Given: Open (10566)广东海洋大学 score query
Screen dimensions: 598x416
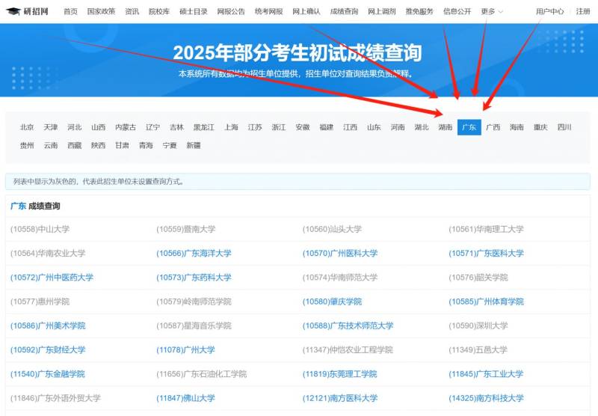Looking at the screenshot, I should tap(194, 254).
